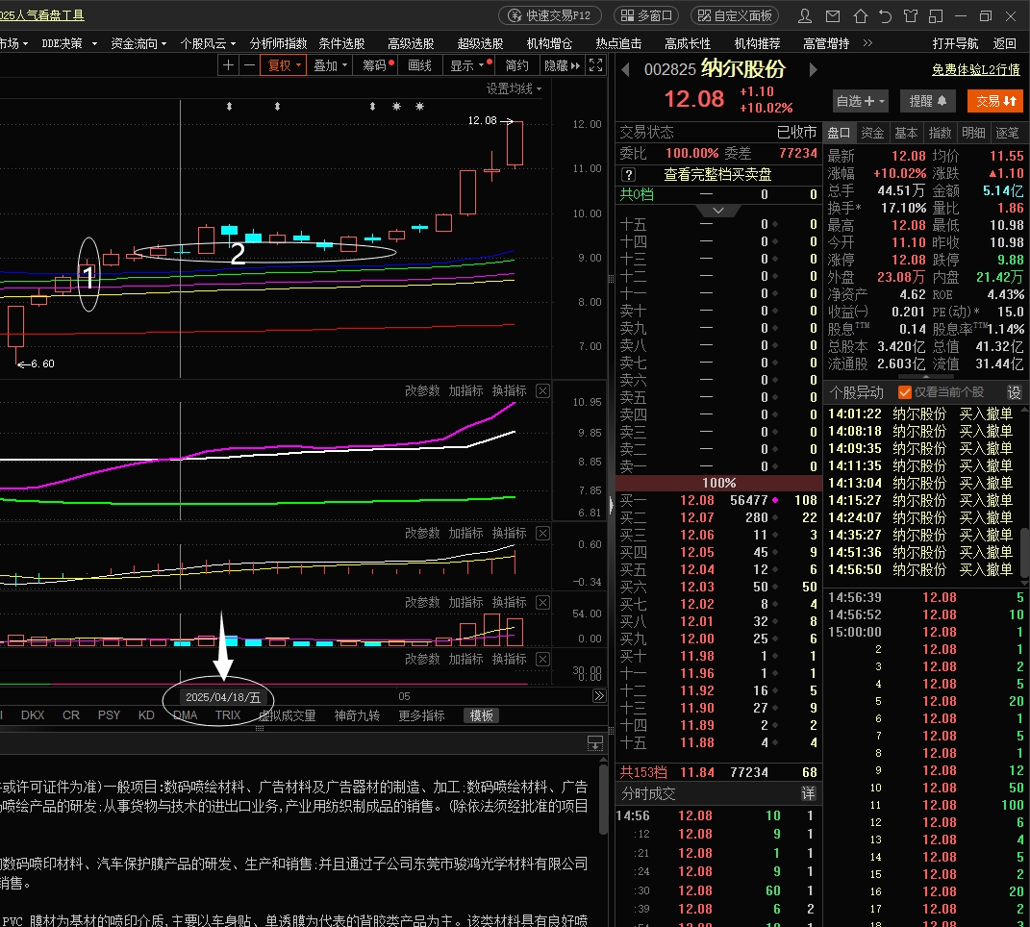The width and height of the screenshot is (1030, 927).
Task: Click the 个股异动 list scrollbar
Action: (1025, 552)
